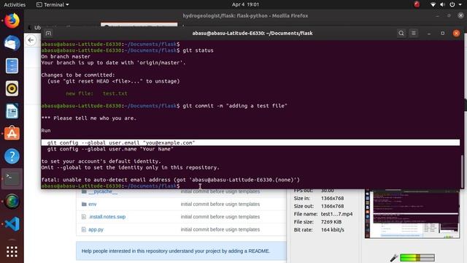Open Rhythmbox music player in dock

click(x=12, y=88)
